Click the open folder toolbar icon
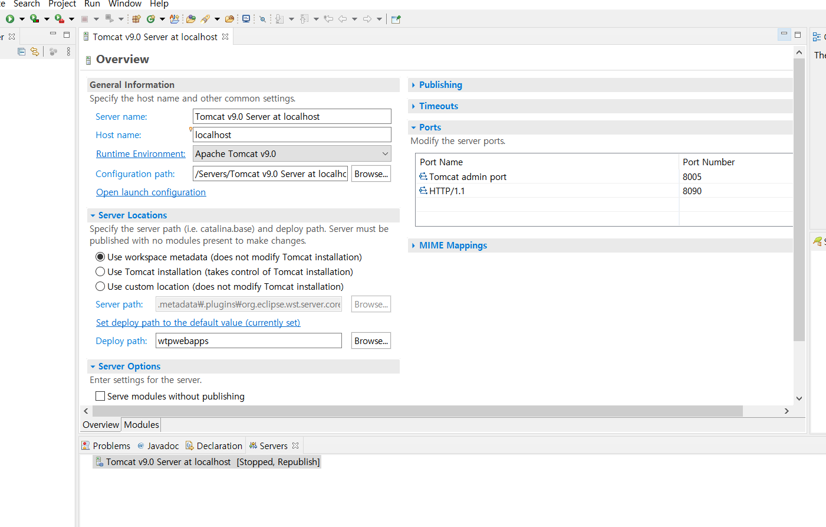Image resolution: width=826 pixels, height=527 pixels. pyautogui.click(x=230, y=19)
